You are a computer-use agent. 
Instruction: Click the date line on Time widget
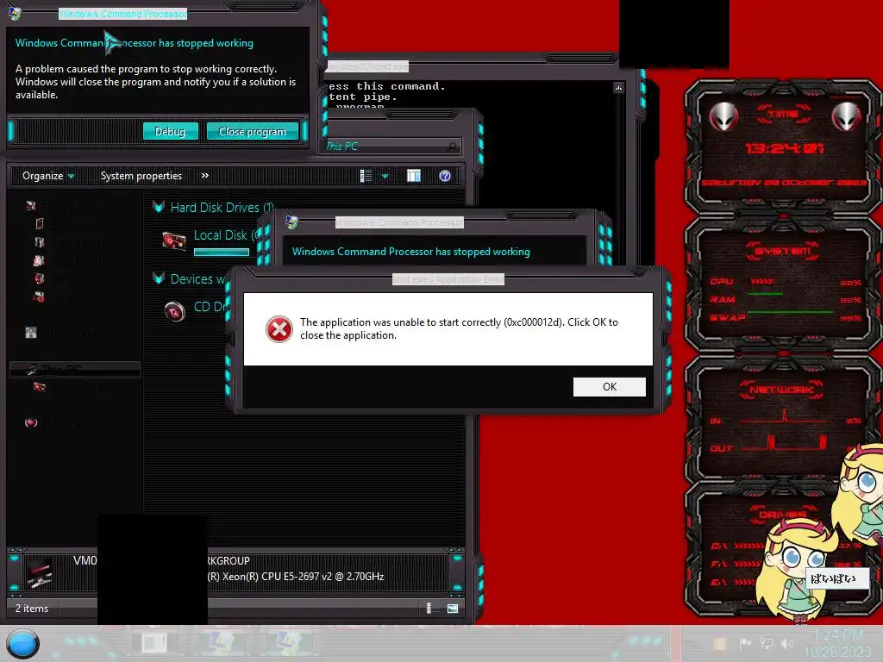[x=784, y=183]
